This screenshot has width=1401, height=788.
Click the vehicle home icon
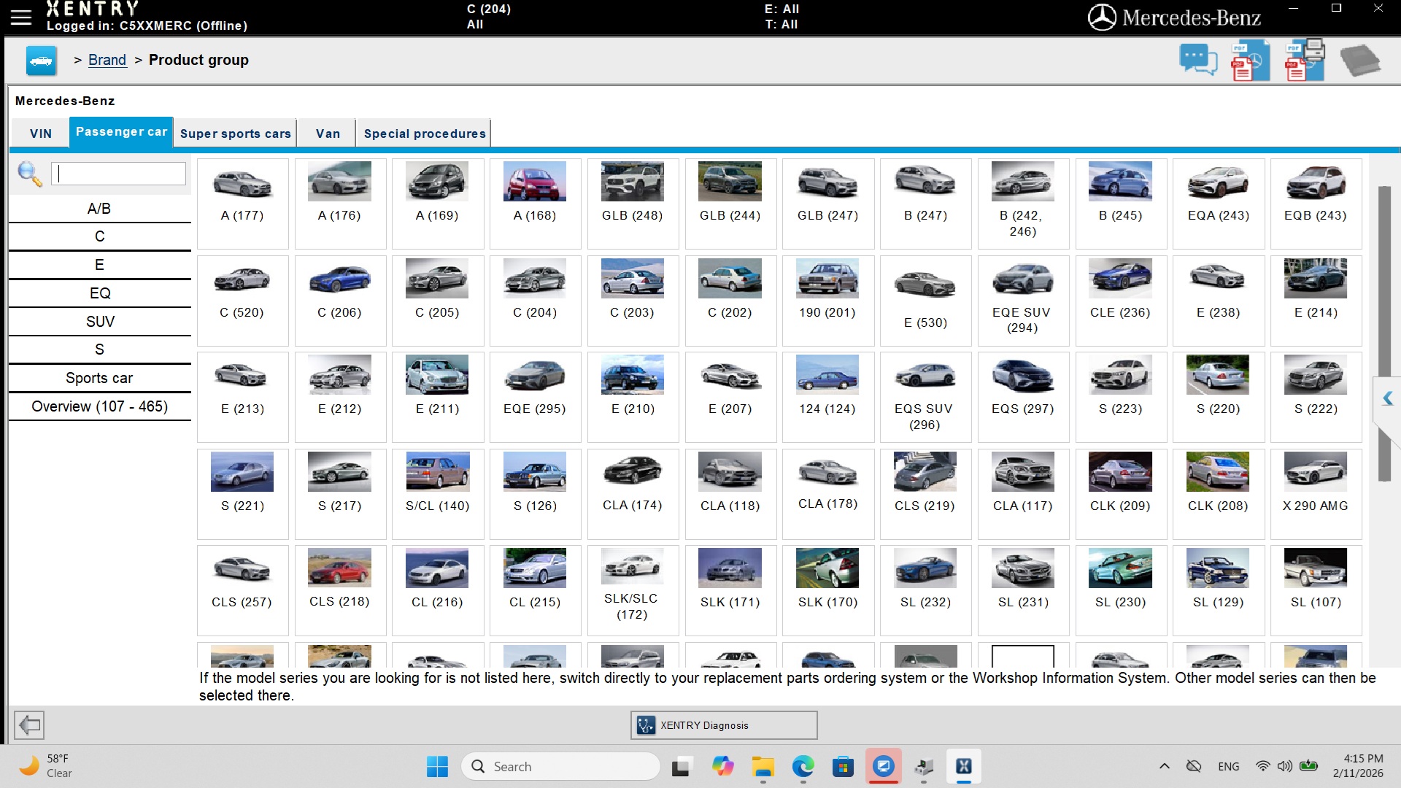pyautogui.click(x=41, y=61)
